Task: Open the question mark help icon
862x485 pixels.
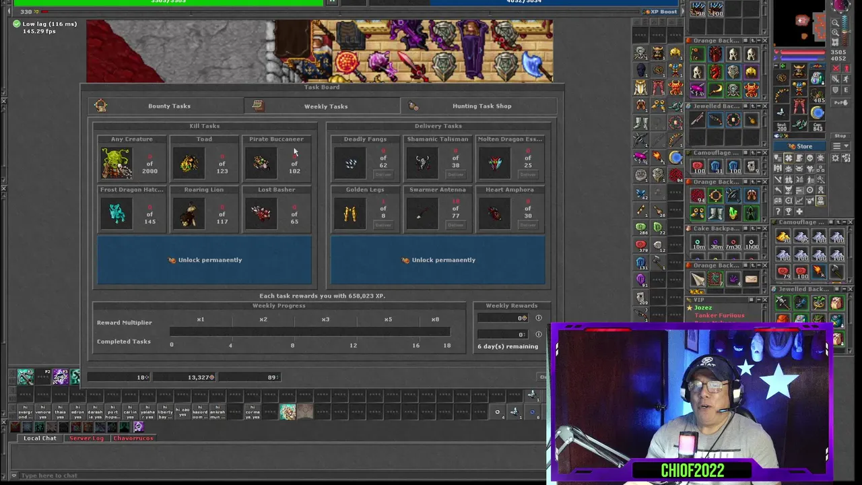Action: [x=778, y=212]
